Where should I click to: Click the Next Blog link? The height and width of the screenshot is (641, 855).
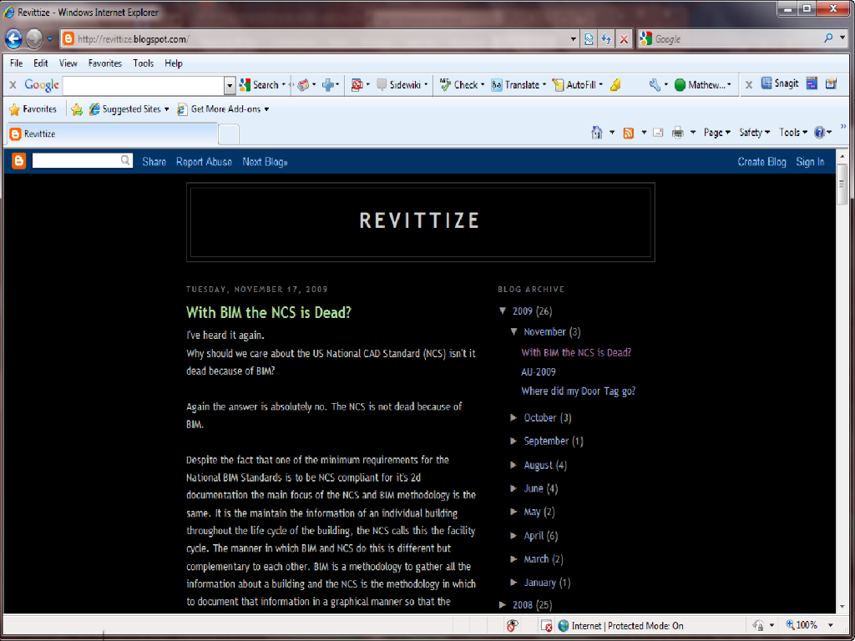[x=265, y=162]
